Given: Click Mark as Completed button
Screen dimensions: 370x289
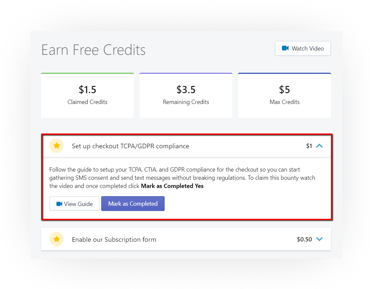Looking at the screenshot, I should [133, 203].
